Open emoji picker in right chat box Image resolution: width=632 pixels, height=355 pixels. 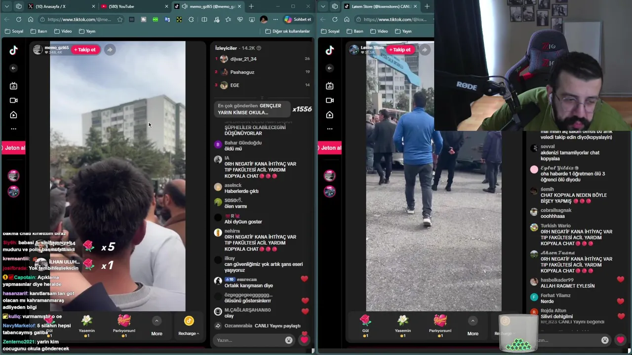point(605,340)
